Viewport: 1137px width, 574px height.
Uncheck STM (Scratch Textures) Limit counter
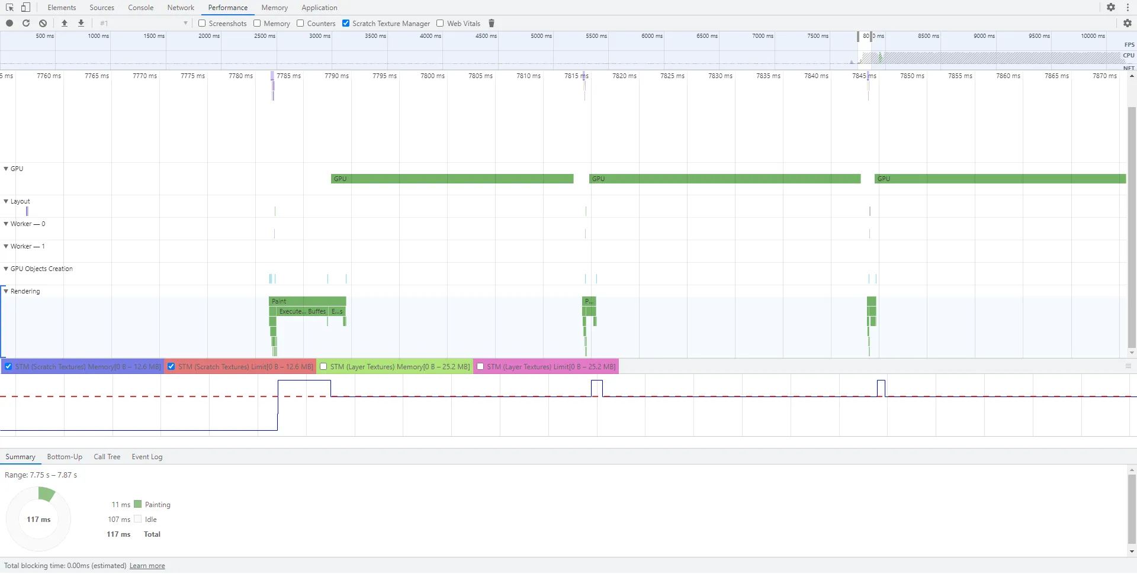[x=171, y=366]
